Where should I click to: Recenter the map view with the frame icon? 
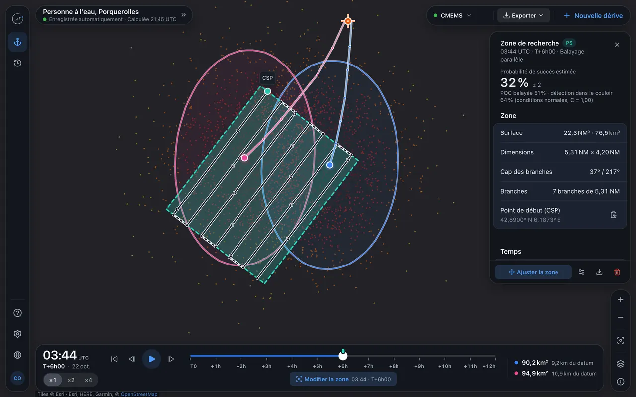pos(621,341)
